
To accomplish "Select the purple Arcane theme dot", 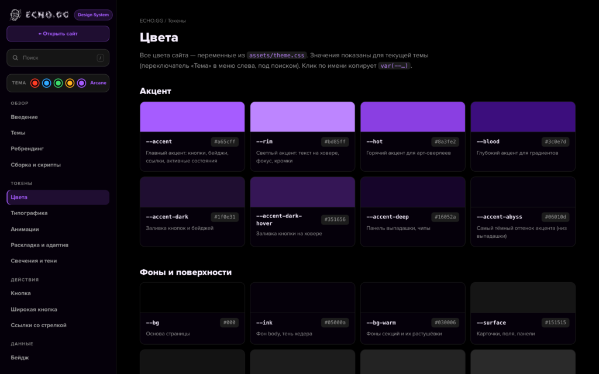I will click(x=81, y=83).
